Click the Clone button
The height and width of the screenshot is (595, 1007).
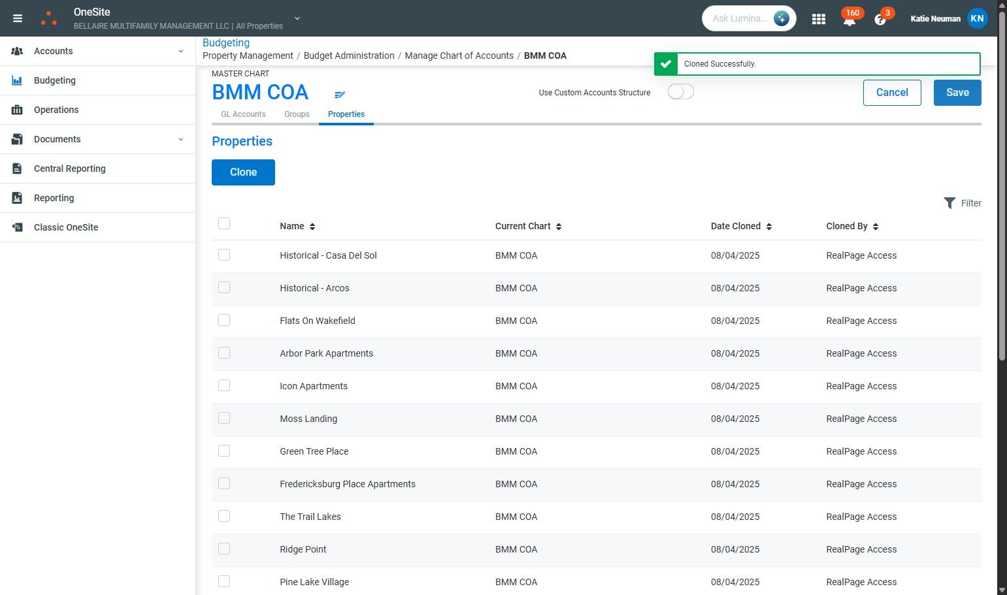pos(243,172)
